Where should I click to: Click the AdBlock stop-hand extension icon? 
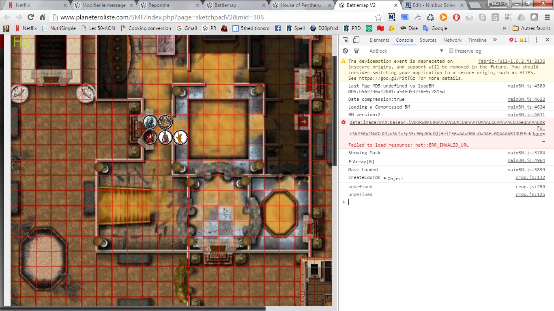tap(456, 17)
